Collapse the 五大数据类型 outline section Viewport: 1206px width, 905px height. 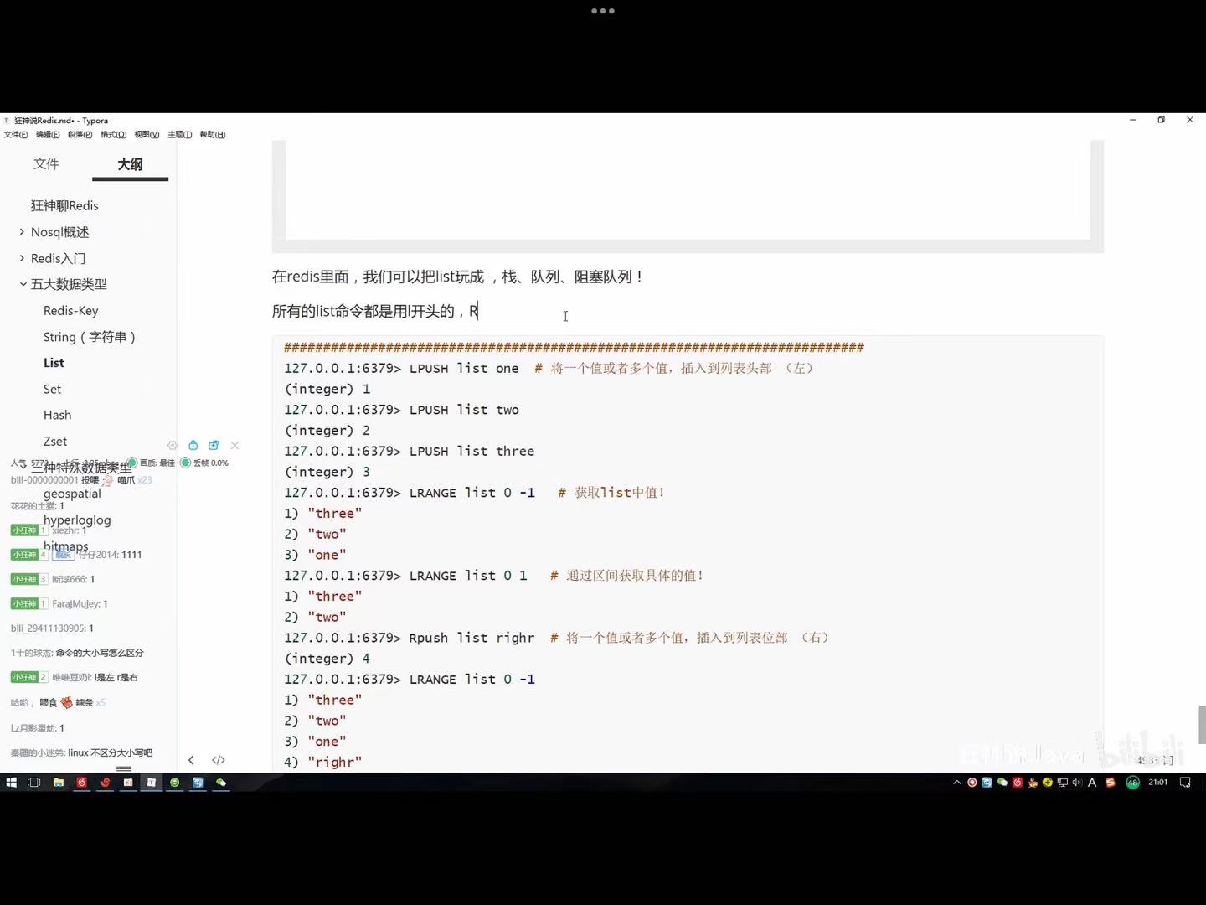(x=23, y=284)
